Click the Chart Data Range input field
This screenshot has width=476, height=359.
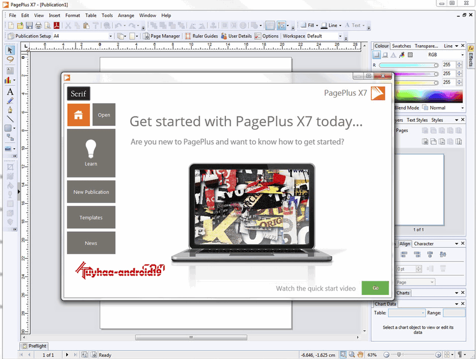[454, 313]
